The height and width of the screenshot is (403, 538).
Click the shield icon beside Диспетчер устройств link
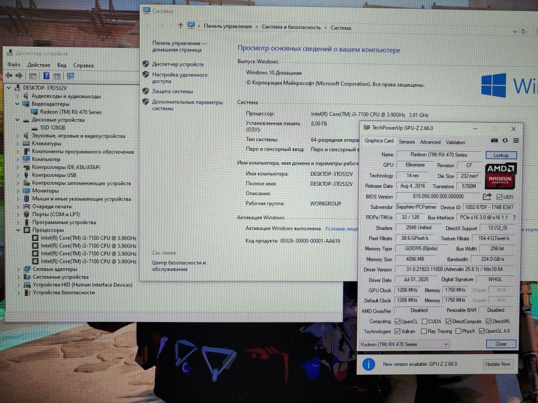pos(146,63)
